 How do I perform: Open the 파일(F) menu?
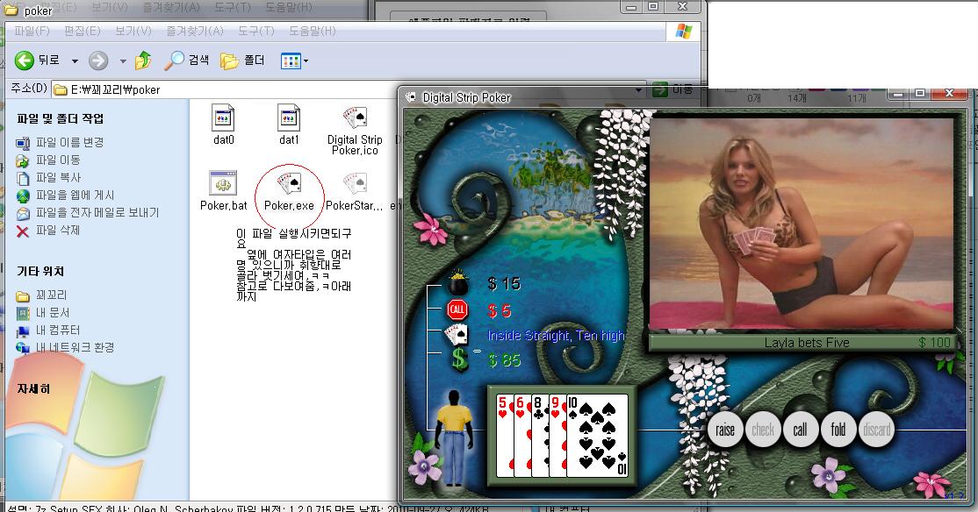(32, 31)
